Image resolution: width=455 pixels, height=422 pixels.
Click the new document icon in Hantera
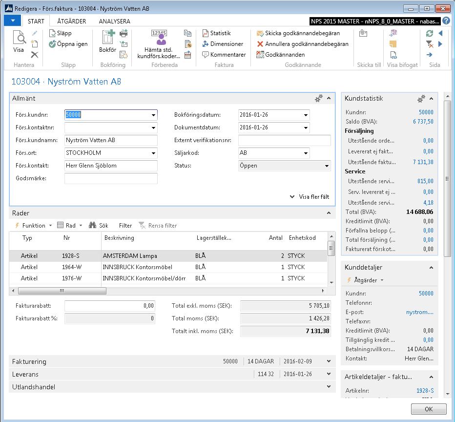click(x=35, y=44)
